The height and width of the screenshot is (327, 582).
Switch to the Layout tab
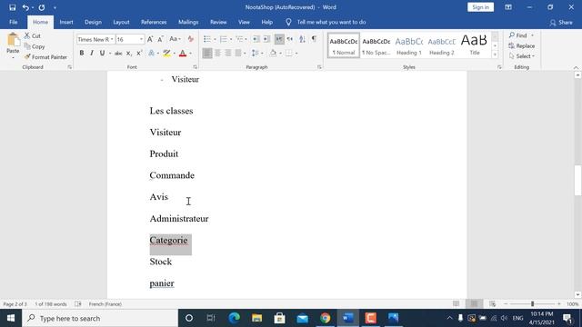coord(121,22)
